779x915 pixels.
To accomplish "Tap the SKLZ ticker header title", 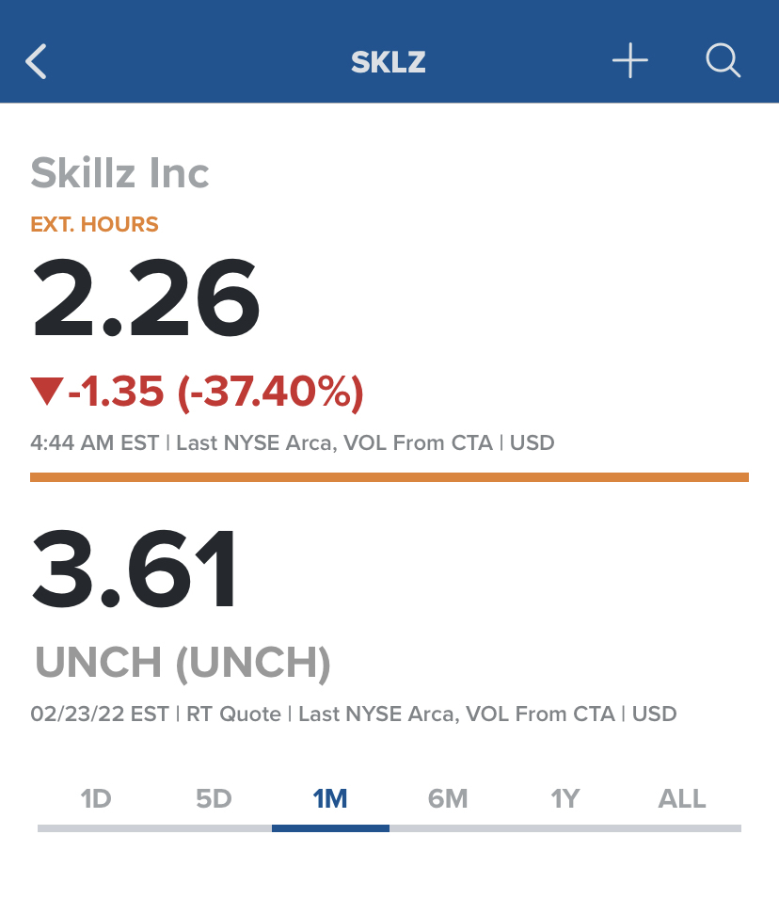I will click(x=389, y=63).
